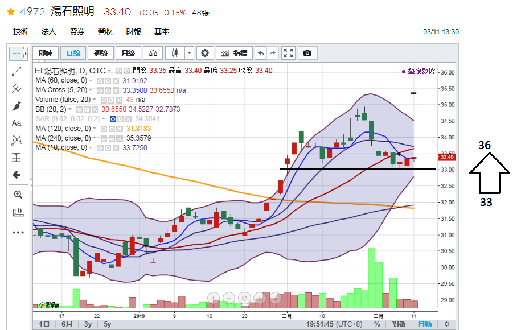Screen dimensions: 521x330
Task: Click the candlestick chart style icon
Action: coord(175,53)
